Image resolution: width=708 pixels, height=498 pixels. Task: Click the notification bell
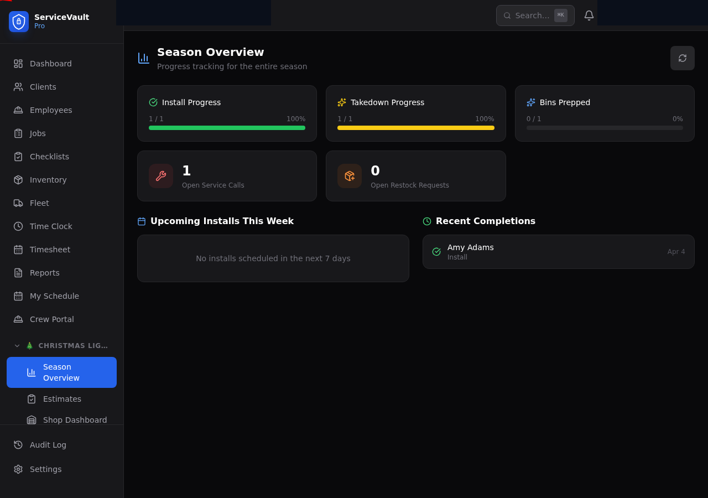588,15
